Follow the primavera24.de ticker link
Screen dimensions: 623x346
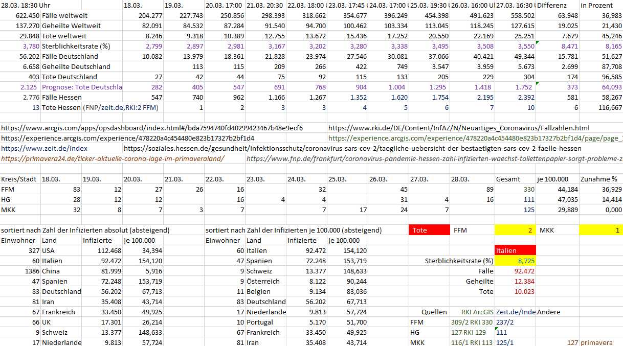coord(113,158)
